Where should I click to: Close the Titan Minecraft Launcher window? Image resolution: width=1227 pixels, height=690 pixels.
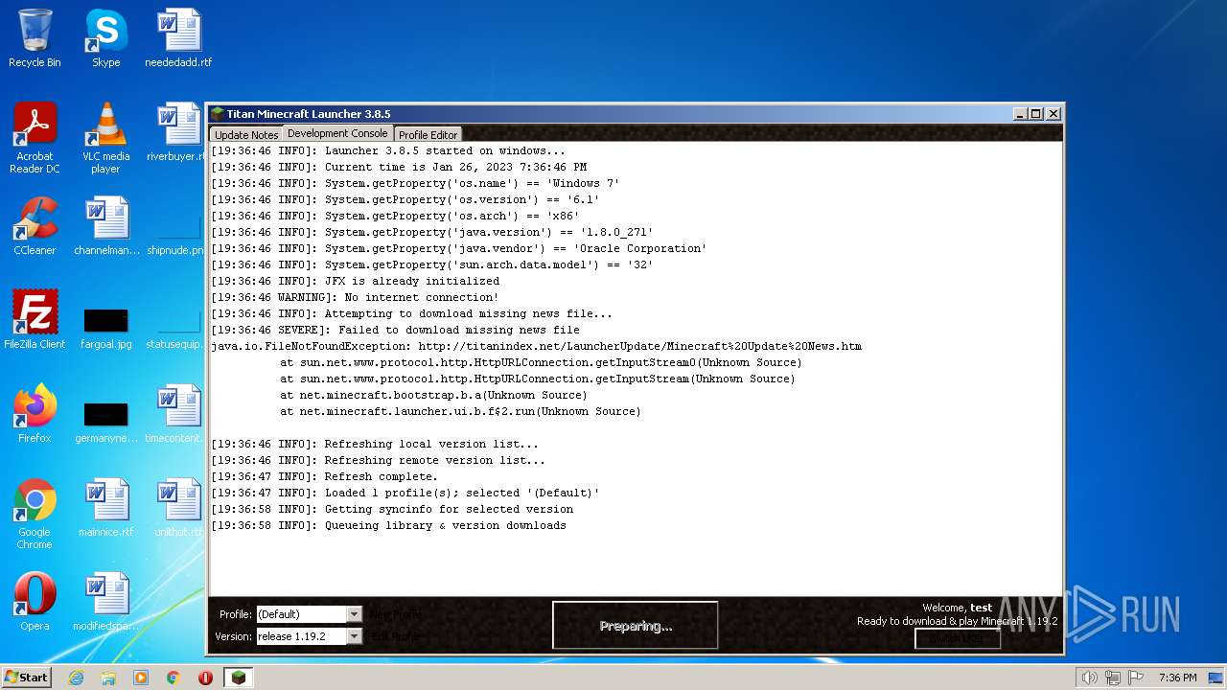tap(1053, 113)
